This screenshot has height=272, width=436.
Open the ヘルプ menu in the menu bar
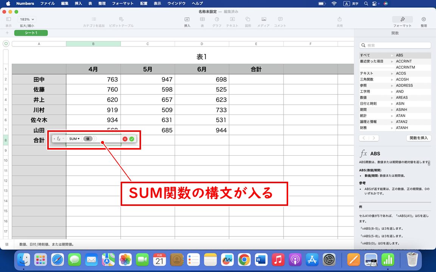point(197,4)
